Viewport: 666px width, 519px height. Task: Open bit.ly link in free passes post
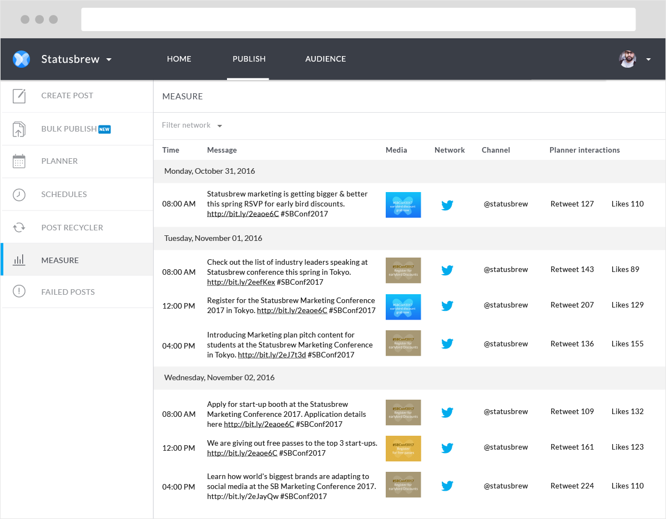[x=242, y=453]
